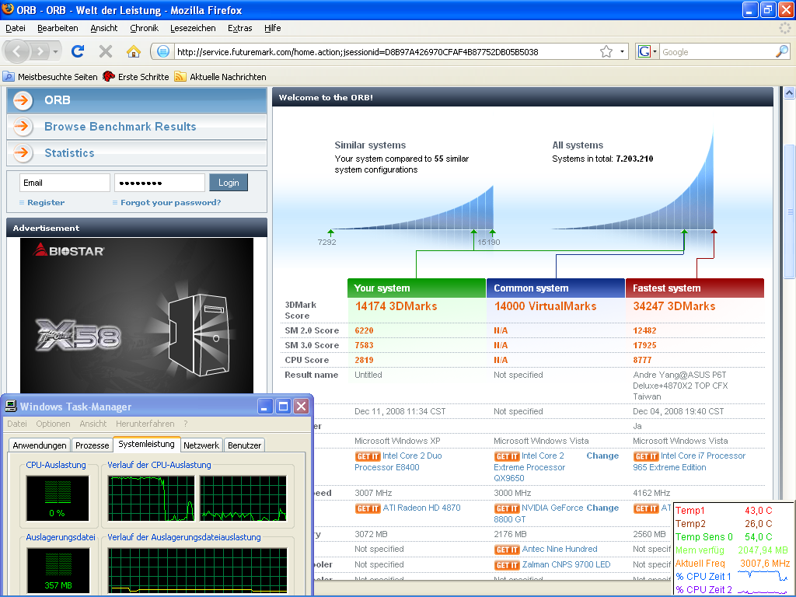Open the Lesezeichen menu
This screenshot has width=796, height=597.
(x=193, y=28)
